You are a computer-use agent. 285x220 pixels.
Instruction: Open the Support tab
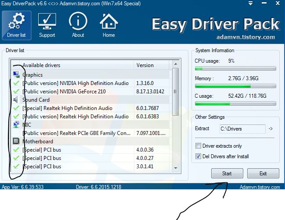pos(47,25)
